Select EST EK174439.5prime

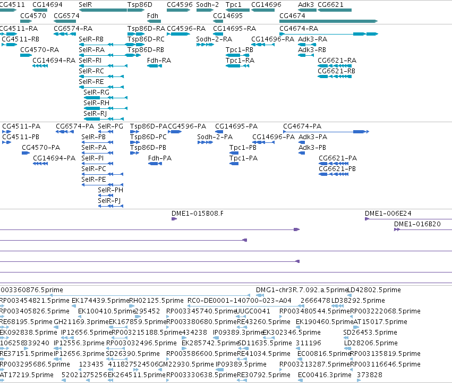coord(74,305)
